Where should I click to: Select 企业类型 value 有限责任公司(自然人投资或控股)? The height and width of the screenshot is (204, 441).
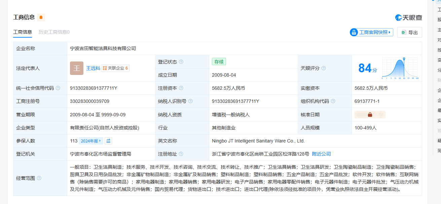105,128
